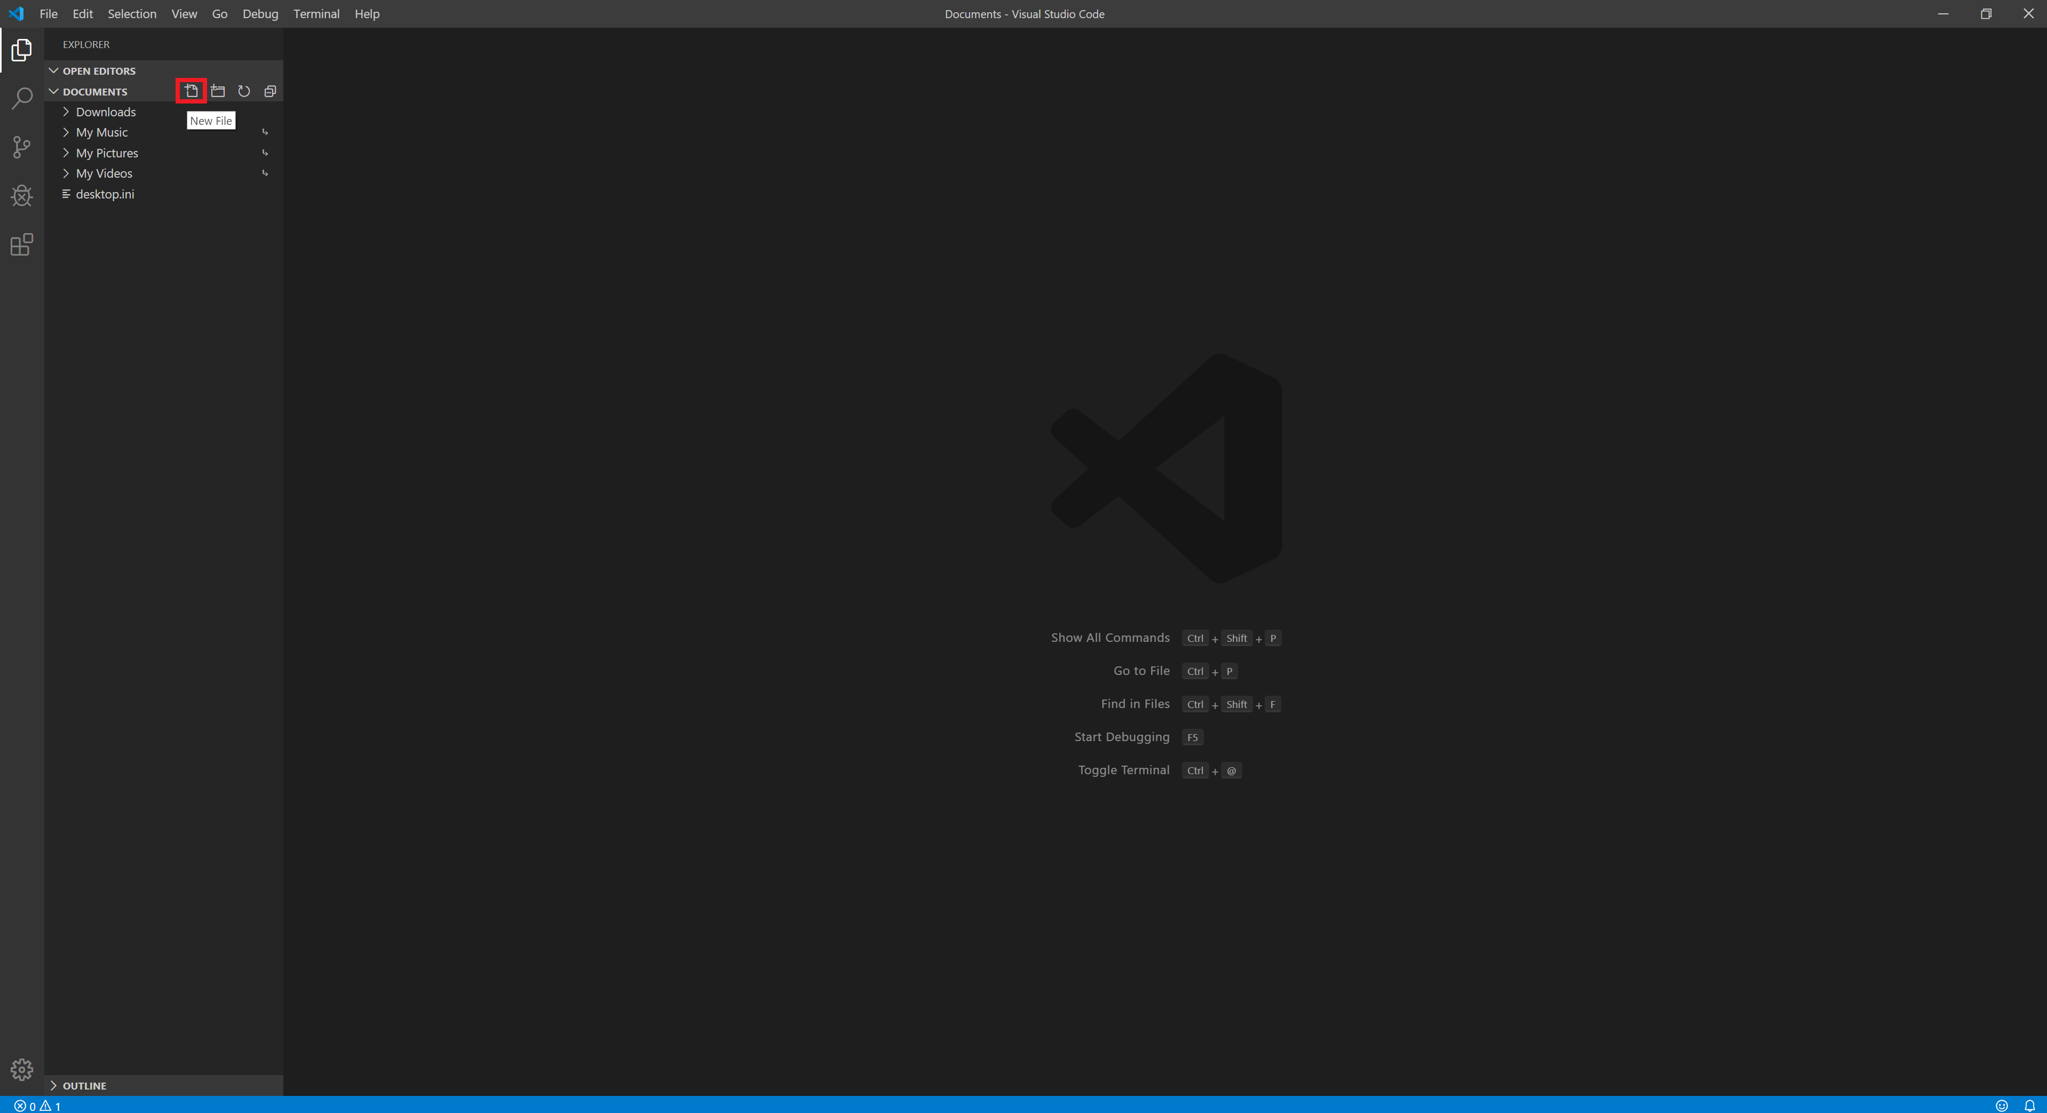Open the Manage gear settings icon

click(21, 1069)
